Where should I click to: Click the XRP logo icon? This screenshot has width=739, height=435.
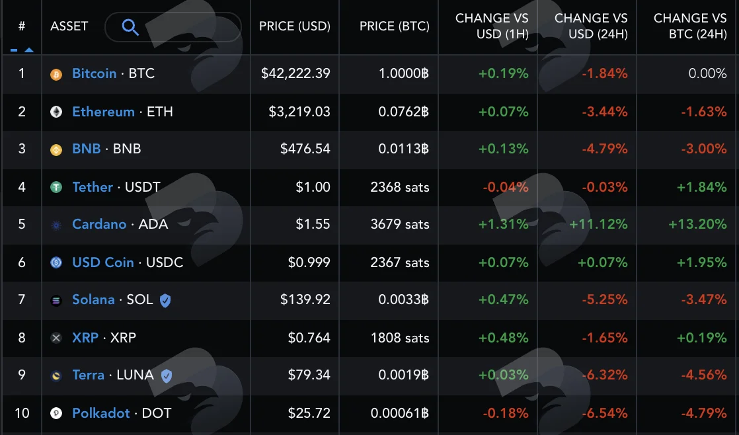[56, 338]
